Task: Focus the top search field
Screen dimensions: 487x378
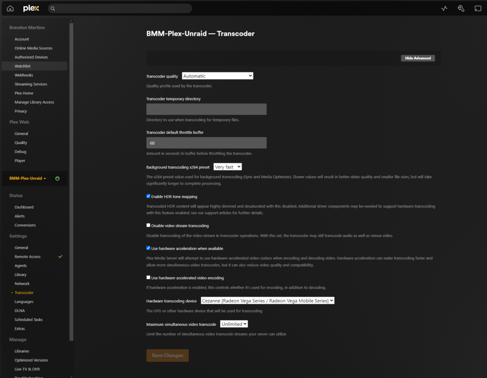Action: coord(120,8)
